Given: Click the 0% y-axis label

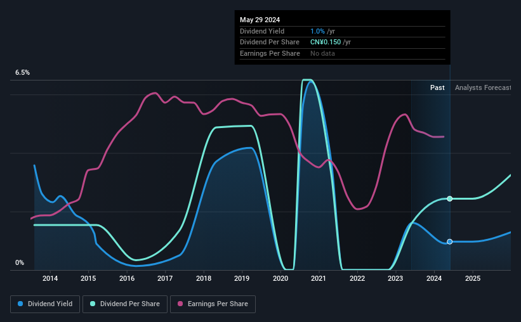Looking at the screenshot, I should click(20, 262).
